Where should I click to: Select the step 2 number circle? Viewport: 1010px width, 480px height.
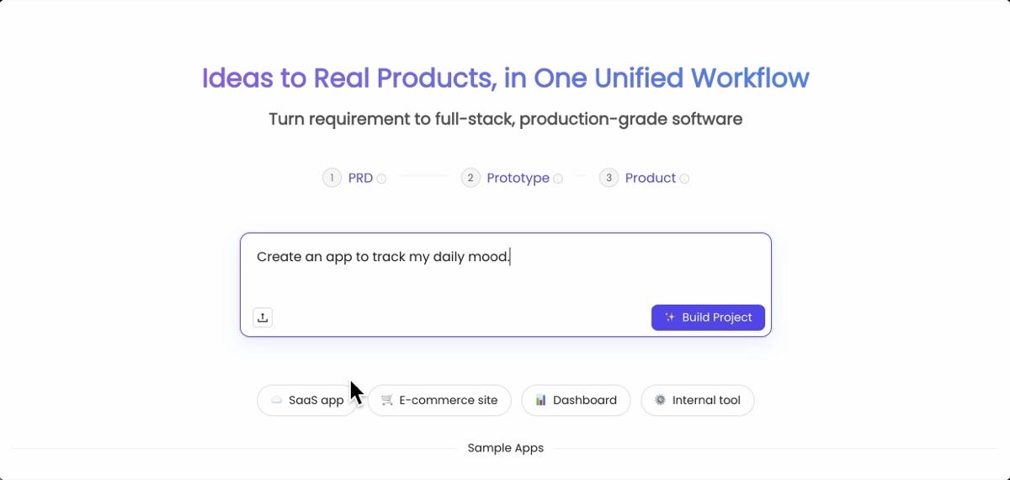click(x=470, y=178)
